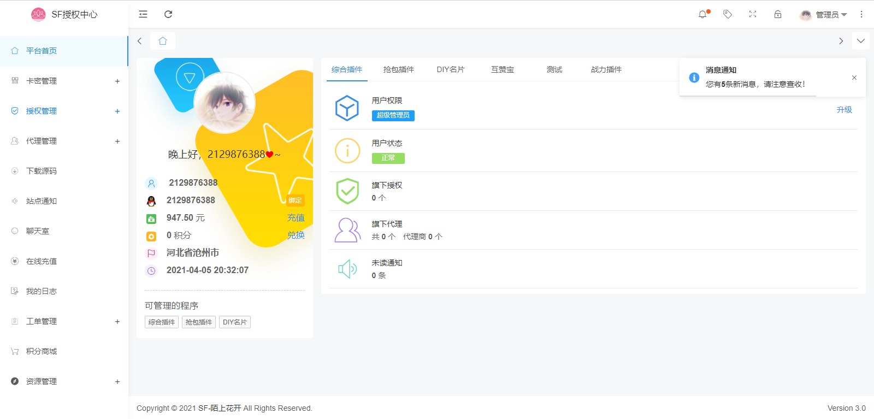Open the three-dot more options menu
Viewport: 874px width, 419px height.
pyautogui.click(x=861, y=14)
